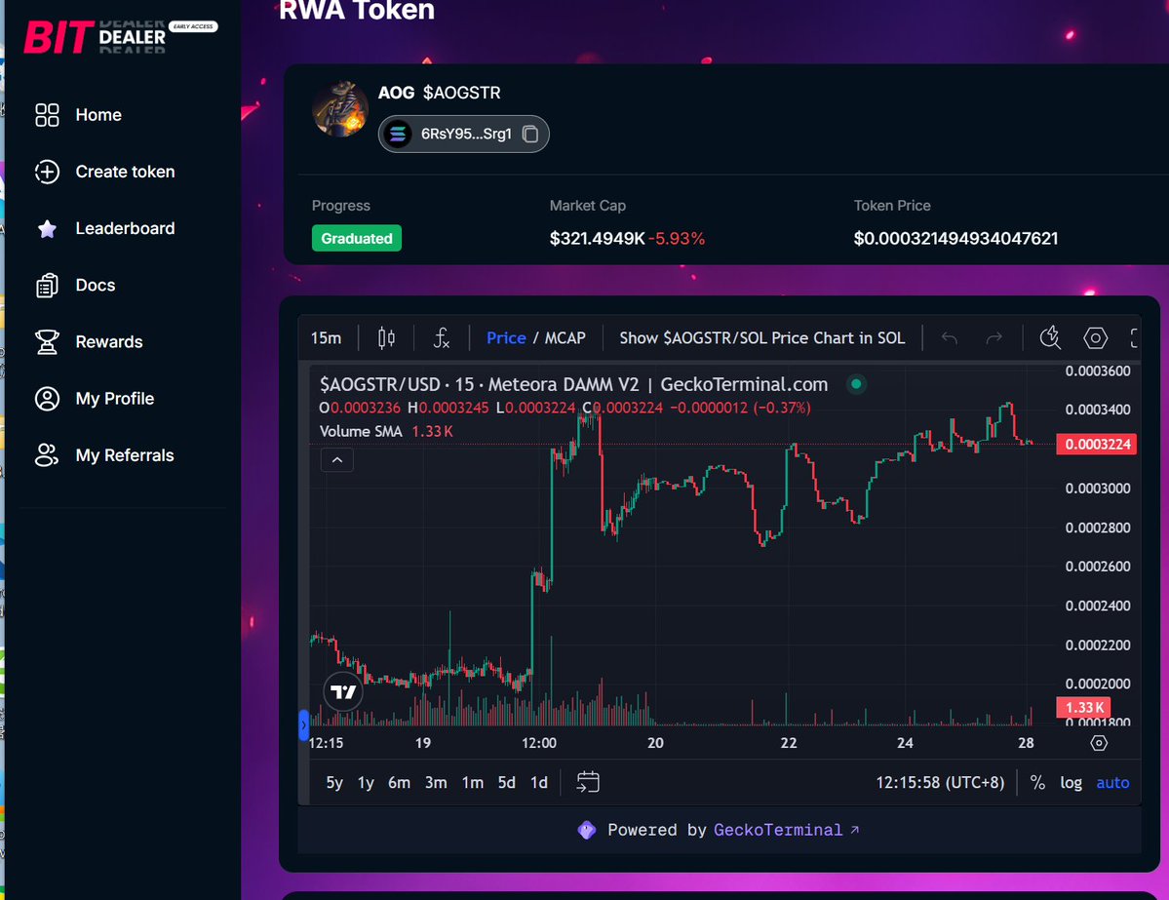This screenshot has width=1169, height=900.
Task: Expand the blue left side panel arrow
Action: [x=303, y=725]
